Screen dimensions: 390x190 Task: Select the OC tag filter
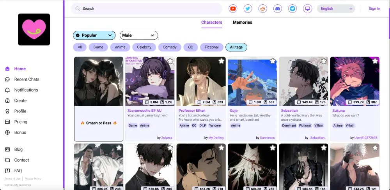(191, 47)
